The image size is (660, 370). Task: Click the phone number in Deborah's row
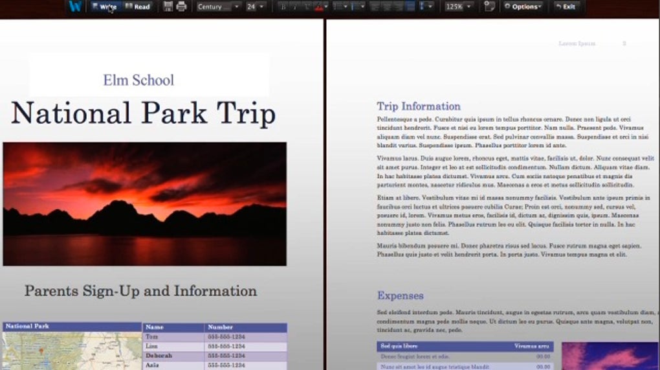tap(226, 356)
